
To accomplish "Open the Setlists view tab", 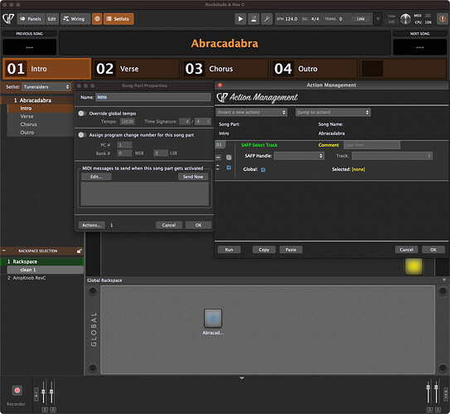I will coord(119,19).
